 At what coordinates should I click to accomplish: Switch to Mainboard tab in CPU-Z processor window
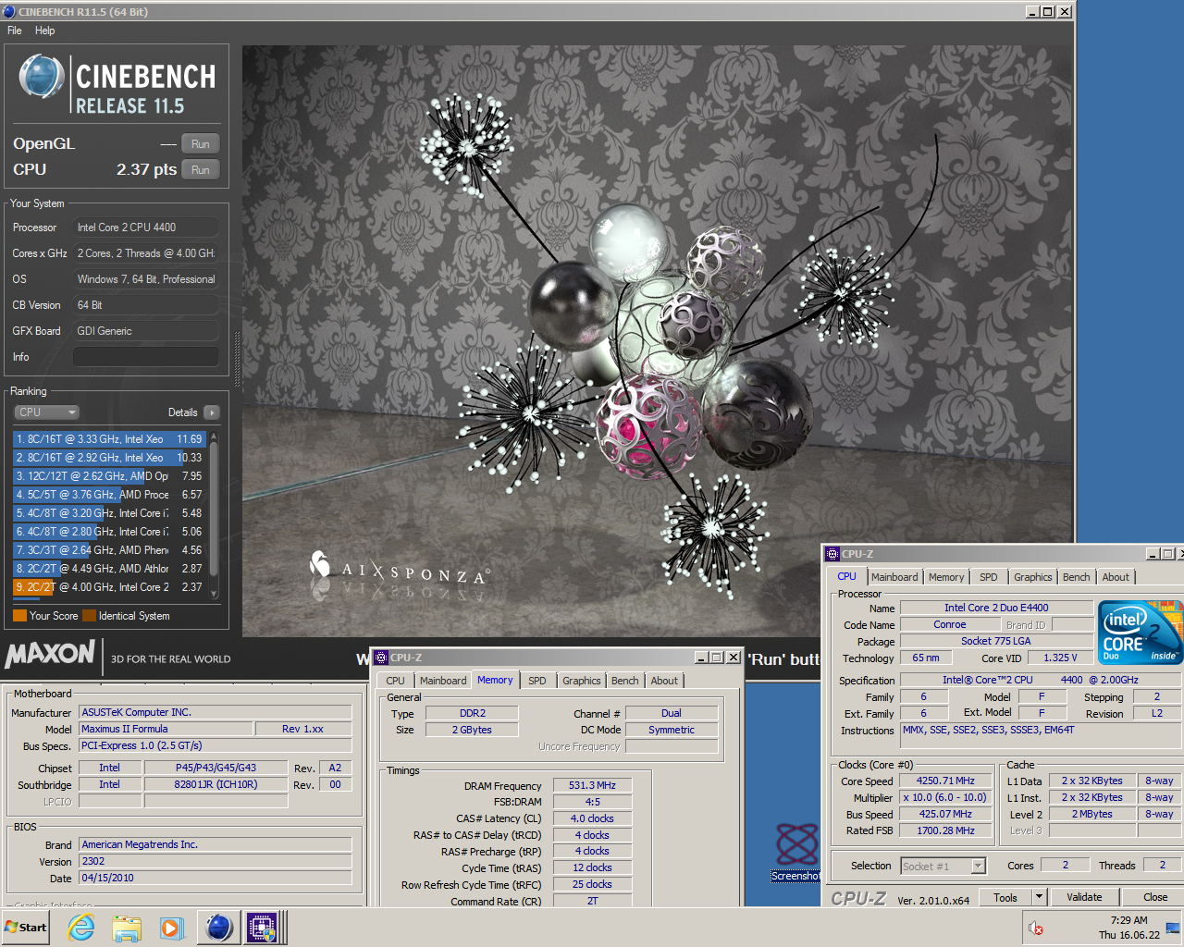click(894, 577)
